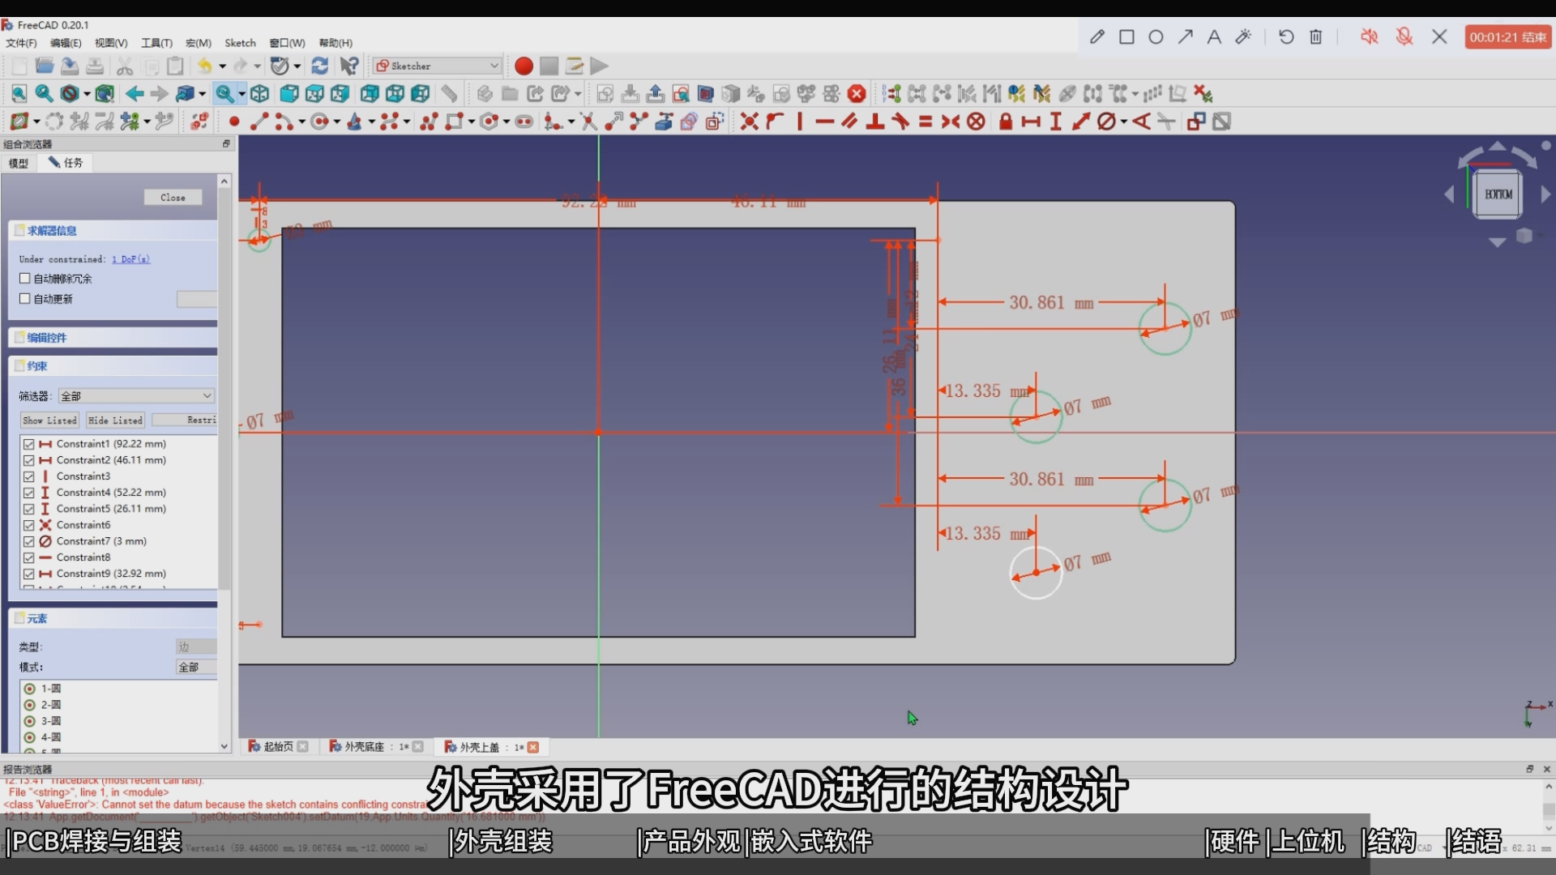Screen dimensions: 1556x875
Task: Open a file with the Open icon
Action: click(45, 66)
